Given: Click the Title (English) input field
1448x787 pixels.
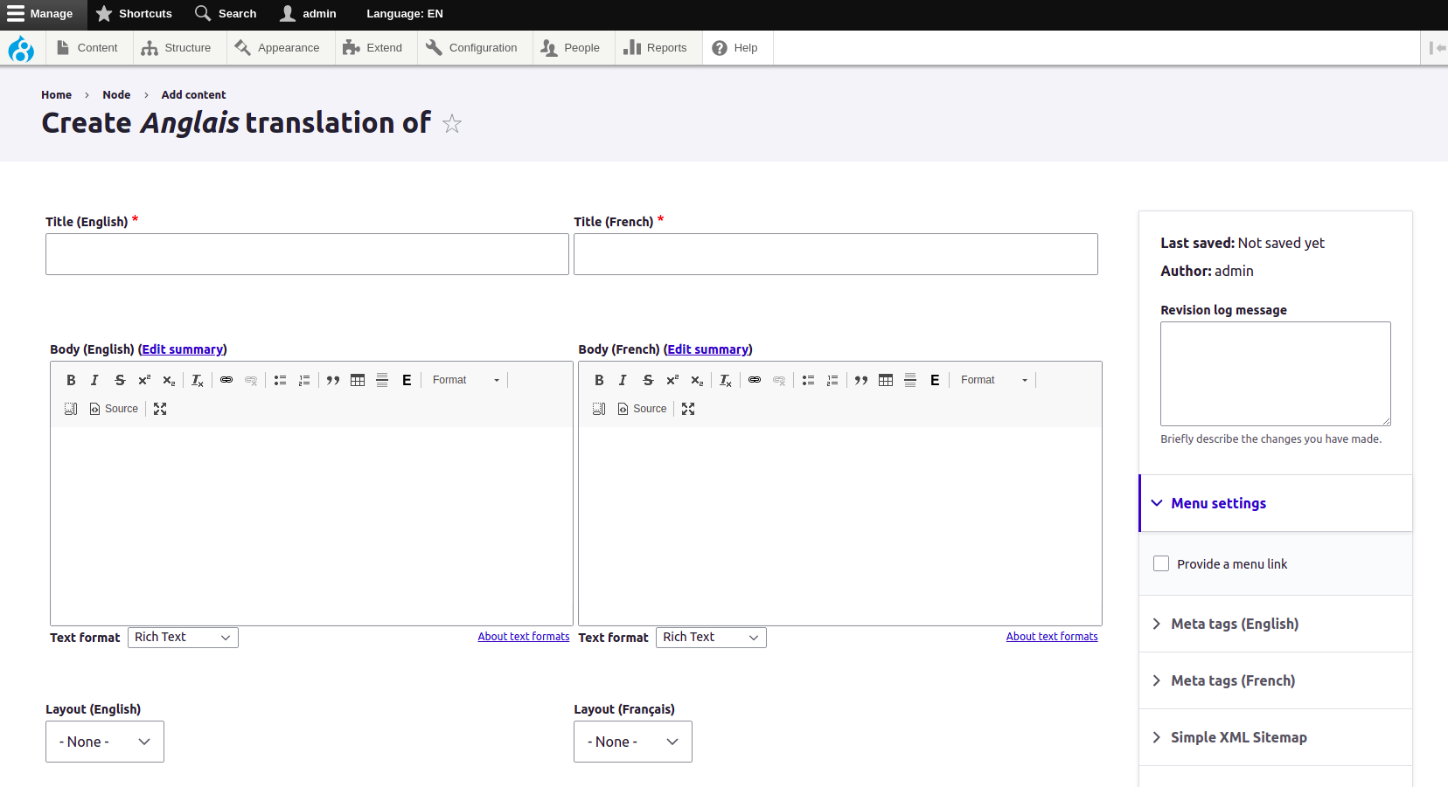Looking at the screenshot, I should (307, 254).
